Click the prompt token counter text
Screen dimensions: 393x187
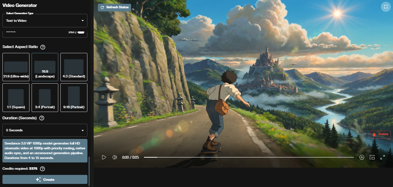tap(76, 32)
